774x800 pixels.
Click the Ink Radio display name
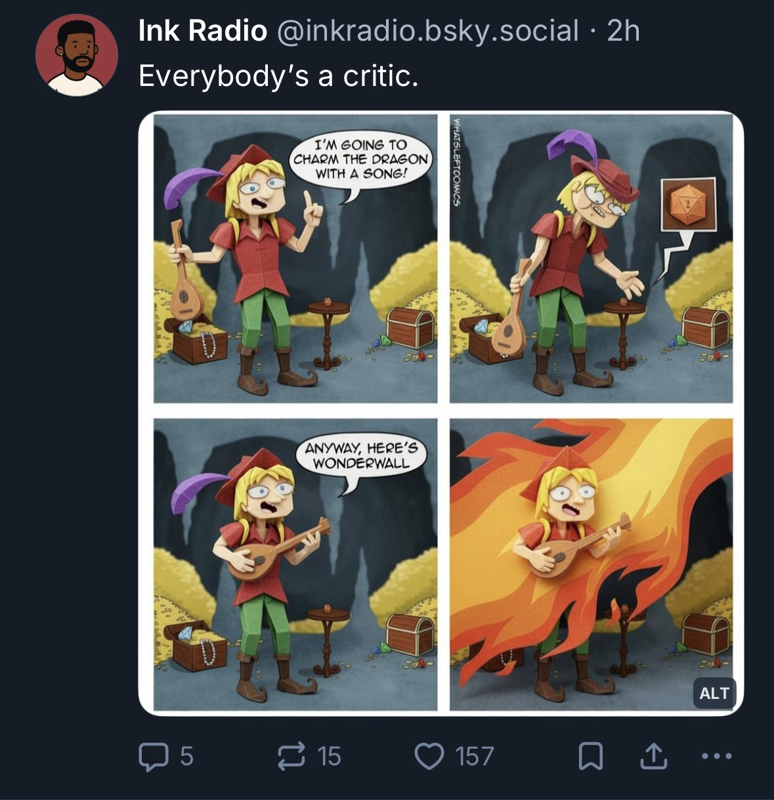coord(202,31)
